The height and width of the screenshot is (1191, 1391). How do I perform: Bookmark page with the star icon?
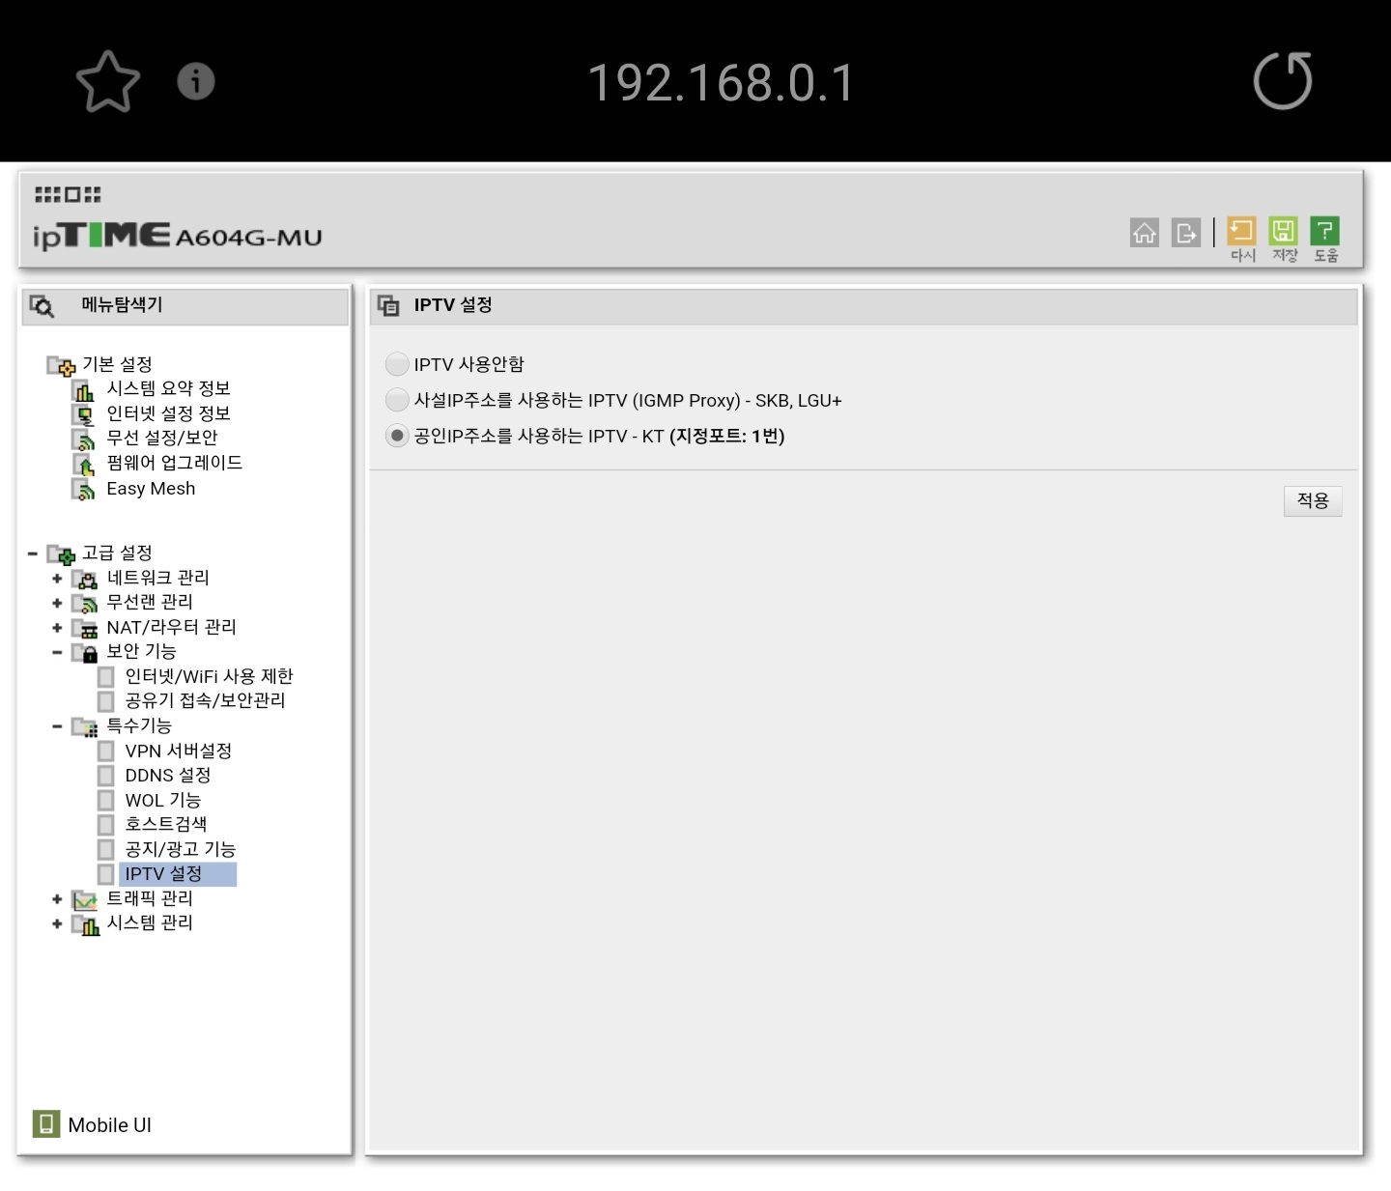[x=108, y=82]
